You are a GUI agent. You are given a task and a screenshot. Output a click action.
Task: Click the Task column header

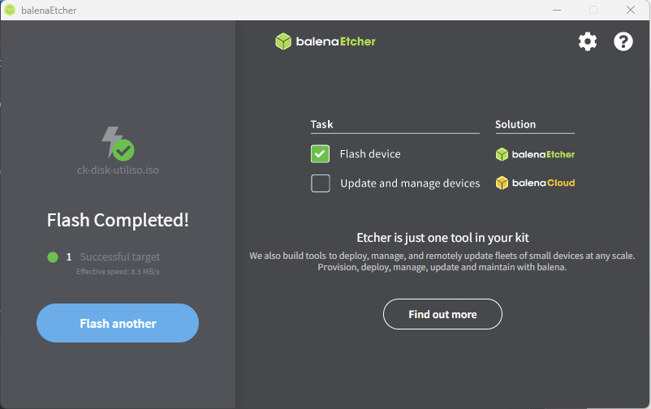[x=321, y=124]
